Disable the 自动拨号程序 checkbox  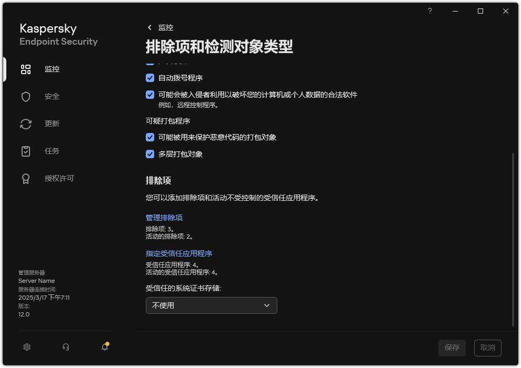tap(150, 77)
